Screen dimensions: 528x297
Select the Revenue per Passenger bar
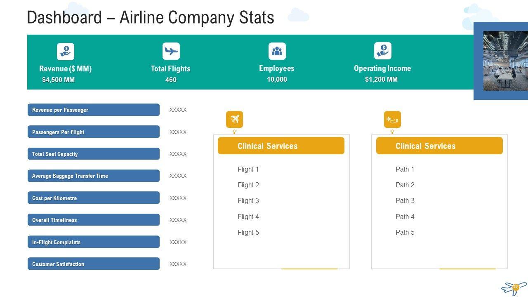pos(94,110)
